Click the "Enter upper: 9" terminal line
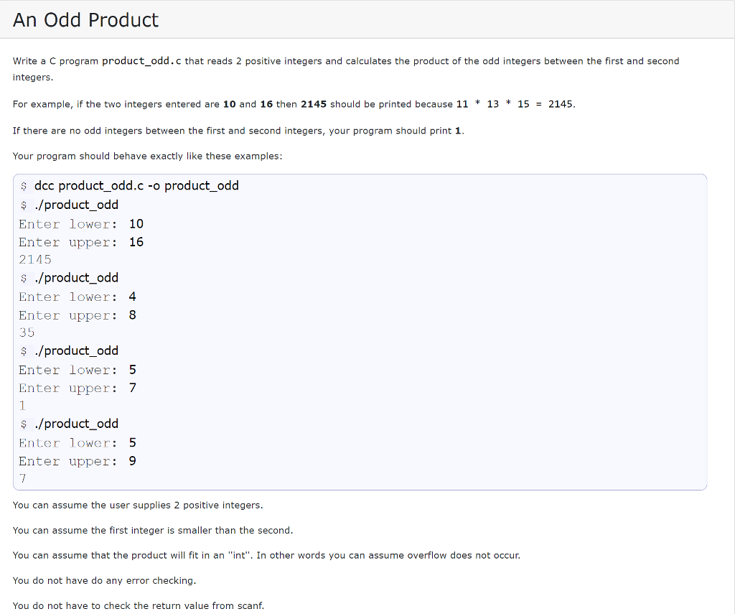This screenshot has width=735, height=614. 78,461
